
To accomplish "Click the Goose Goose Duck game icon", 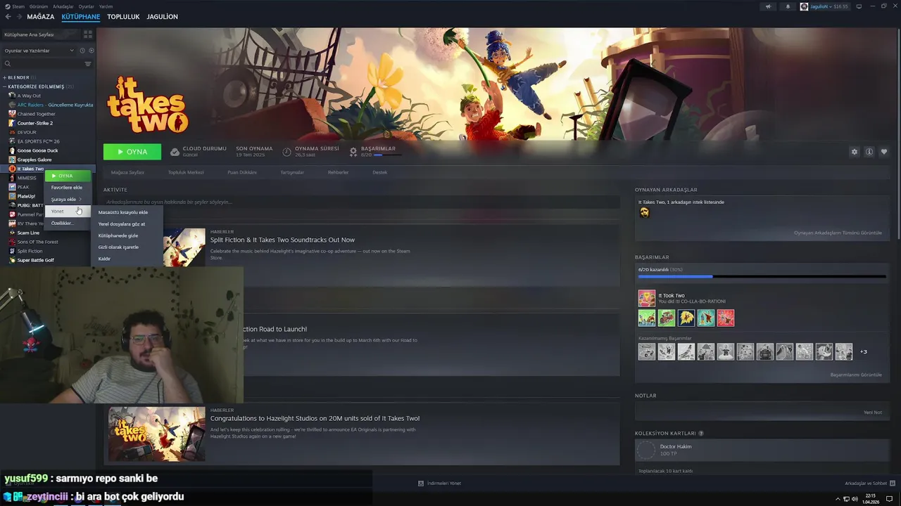I will (x=12, y=150).
